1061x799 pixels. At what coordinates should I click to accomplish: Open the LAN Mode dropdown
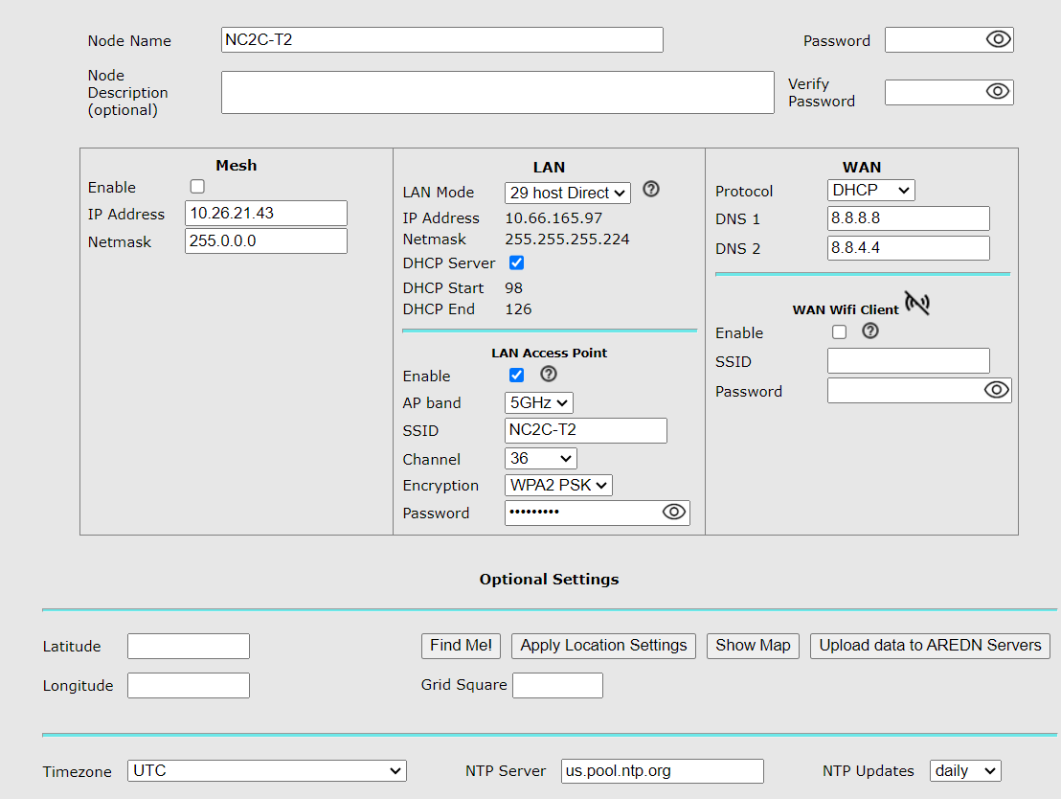point(567,193)
